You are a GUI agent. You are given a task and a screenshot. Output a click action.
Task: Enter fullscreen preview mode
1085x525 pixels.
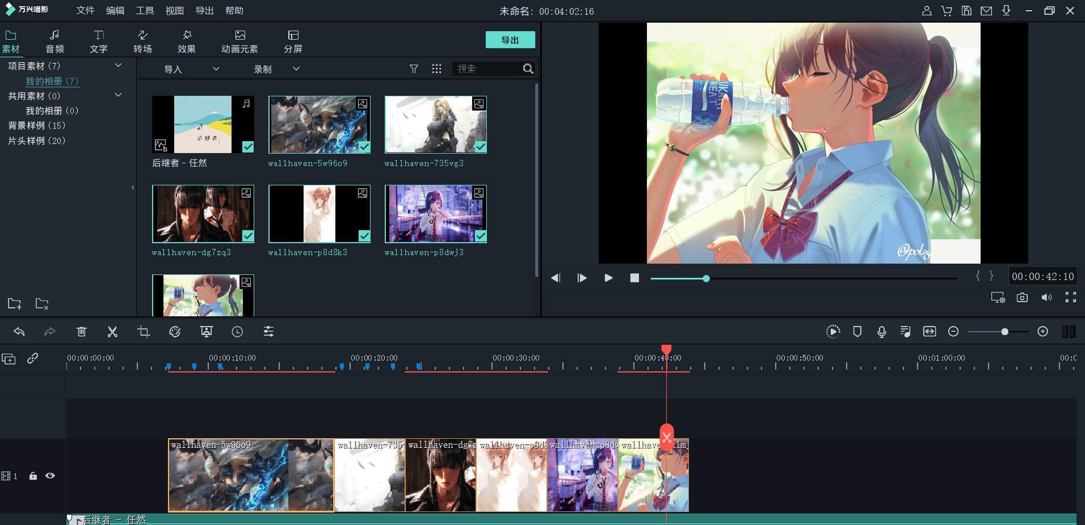click(1071, 297)
